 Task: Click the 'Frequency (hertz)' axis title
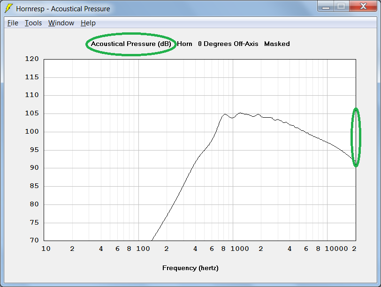pos(190,268)
